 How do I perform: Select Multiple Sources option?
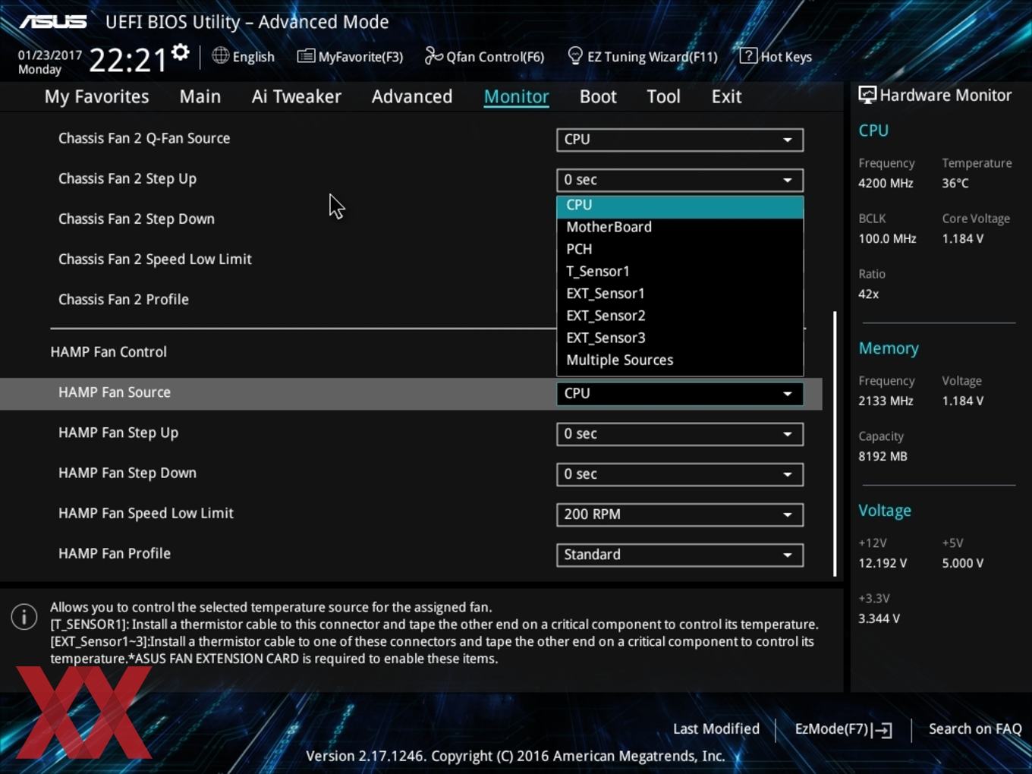point(680,360)
